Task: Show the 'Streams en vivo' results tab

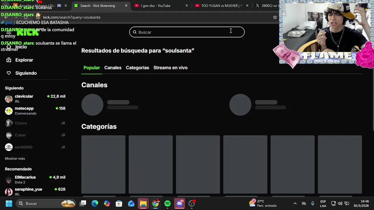Action: coord(170,68)
